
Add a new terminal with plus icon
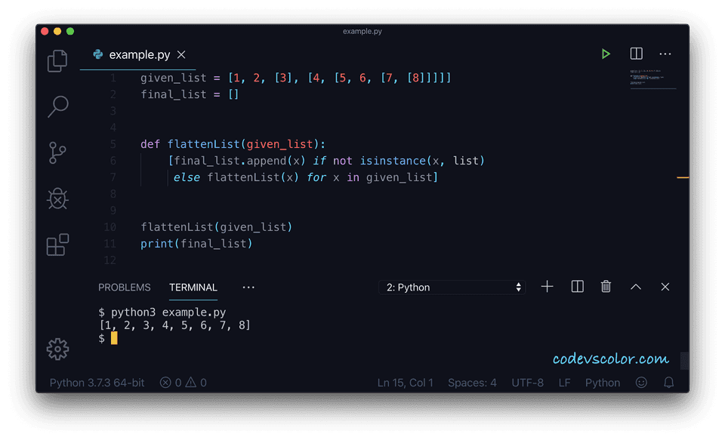coord(548,287)
